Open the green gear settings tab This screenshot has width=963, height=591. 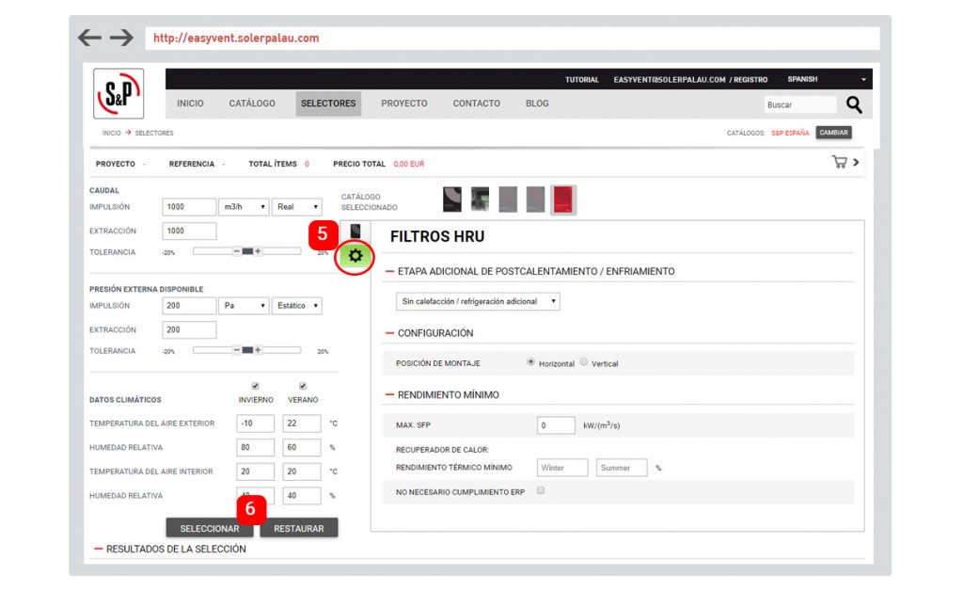(355, 256)
